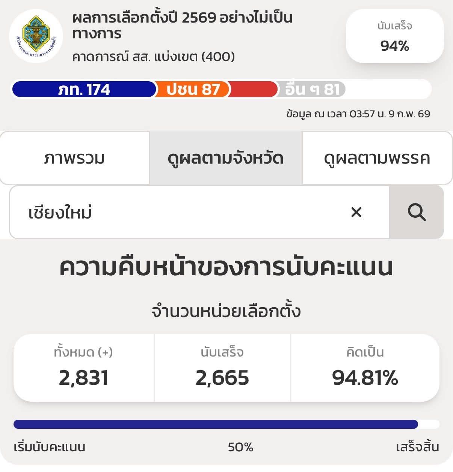Viewport: 453px width, 472px height.
Task: Select the orange ปชน 87 segment
Action: [x=193, y=90]
